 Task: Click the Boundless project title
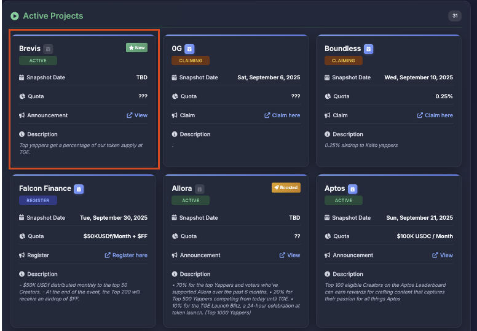coord(342,49)
